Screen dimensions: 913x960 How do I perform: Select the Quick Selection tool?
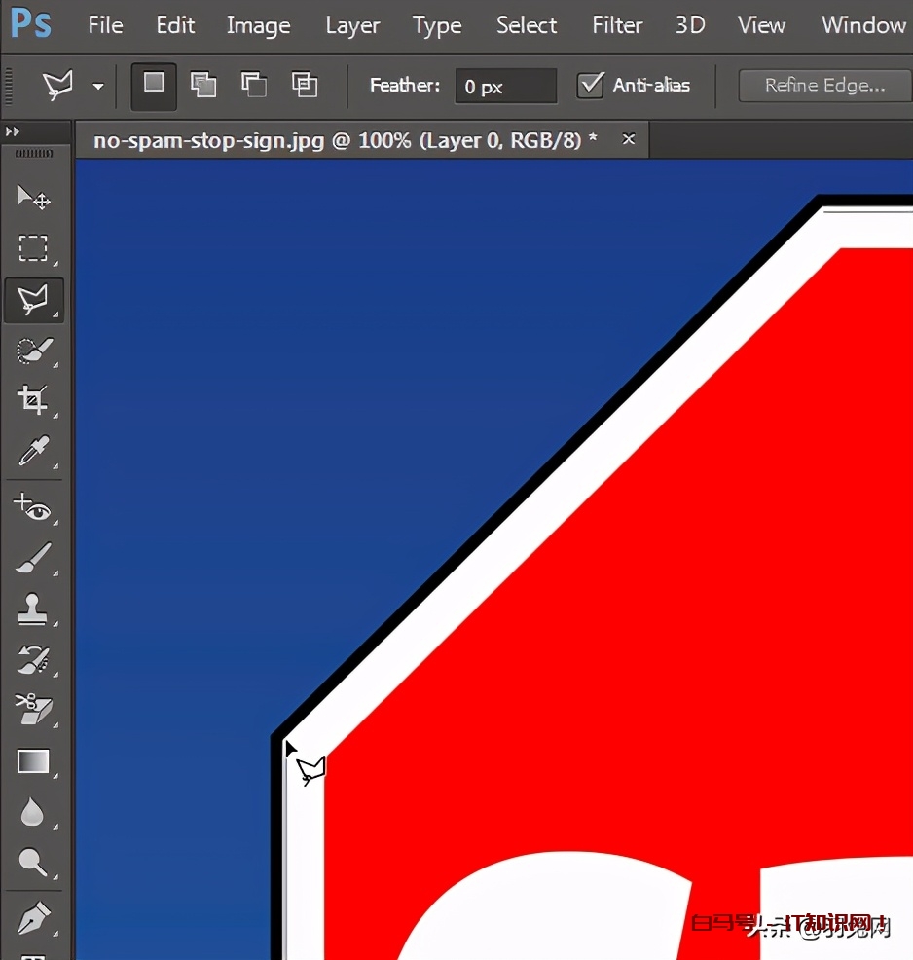pos(33,351)
